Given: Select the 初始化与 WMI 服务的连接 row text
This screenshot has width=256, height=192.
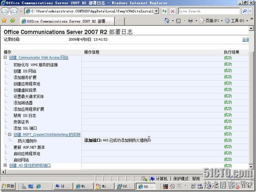Looking at the screenshot, I should point(36,65).
